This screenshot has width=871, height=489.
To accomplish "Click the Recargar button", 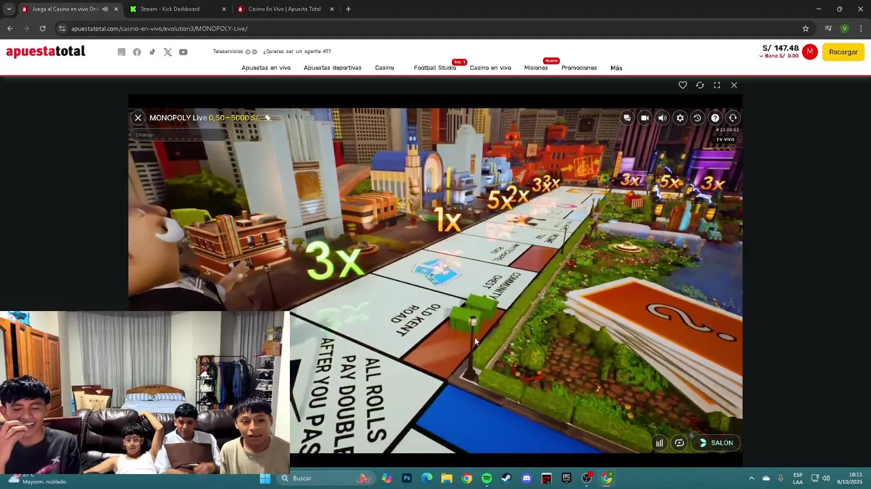I will click(x=843, y=52).
